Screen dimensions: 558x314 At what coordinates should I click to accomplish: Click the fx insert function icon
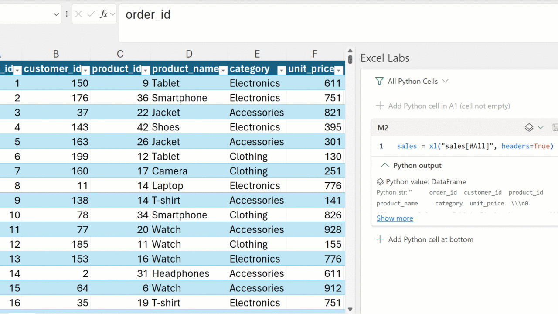point(104,14)
